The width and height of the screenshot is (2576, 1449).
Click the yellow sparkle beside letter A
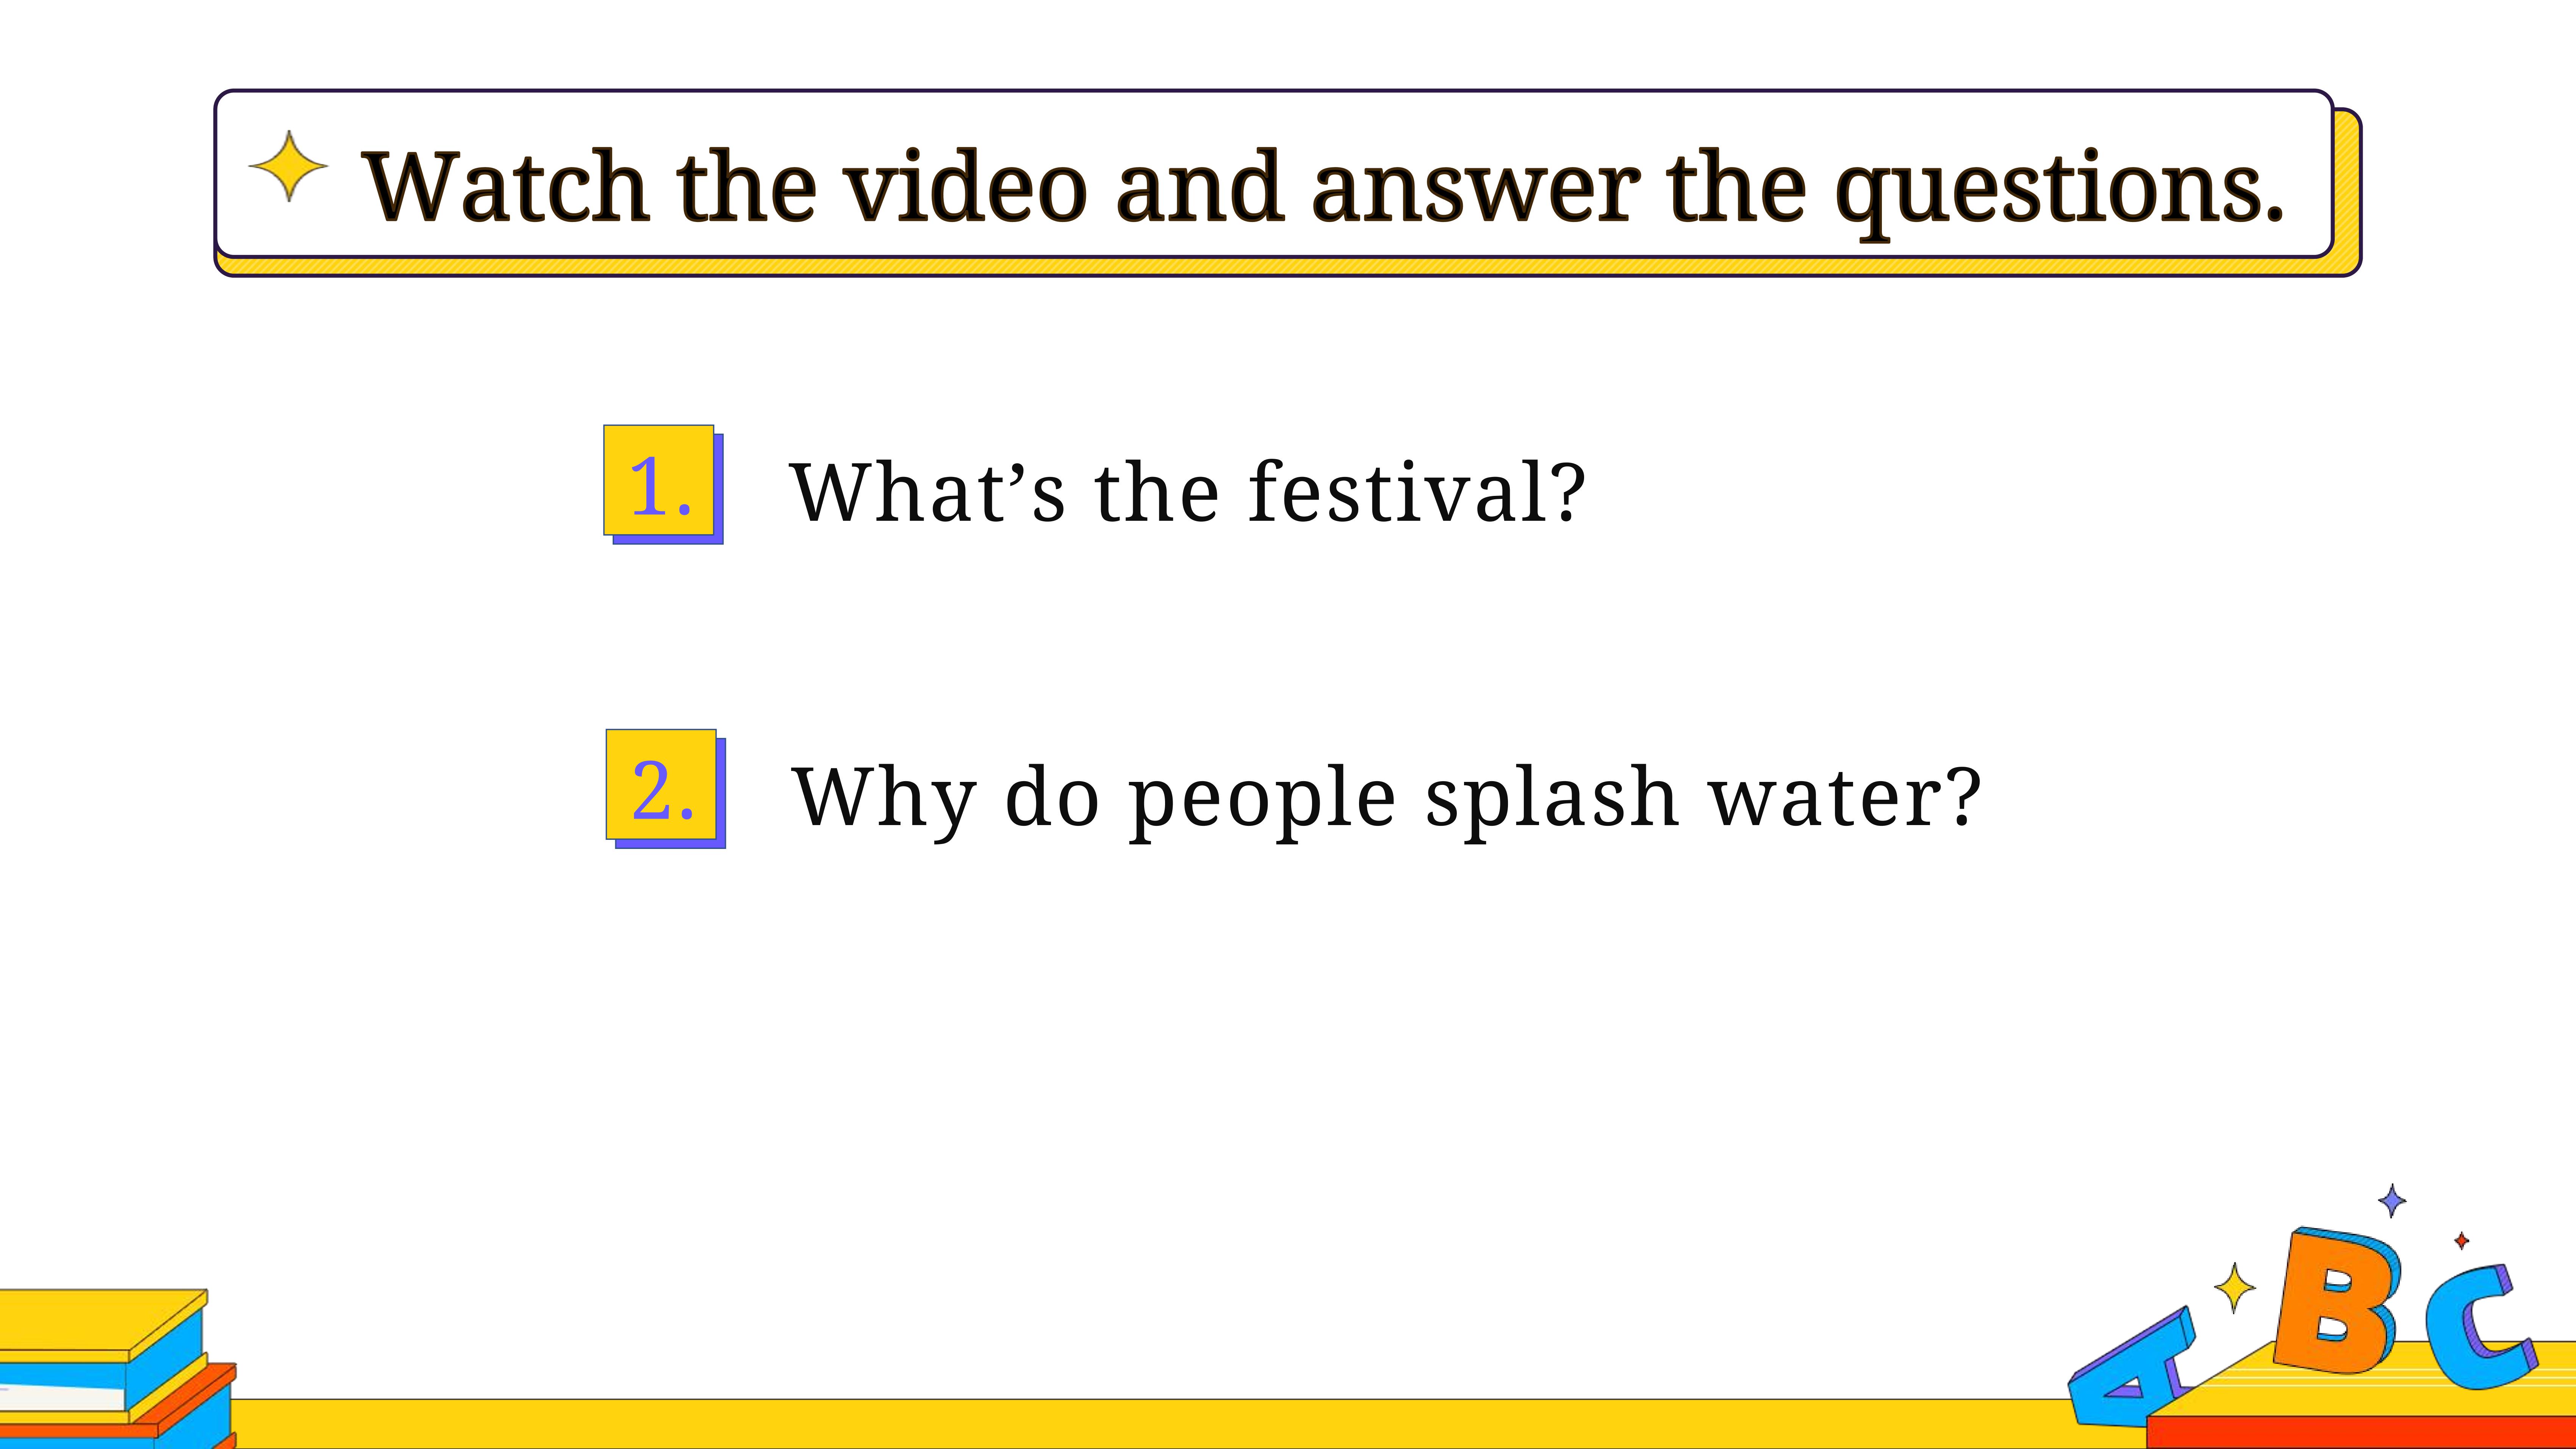pos(2234,1287)
